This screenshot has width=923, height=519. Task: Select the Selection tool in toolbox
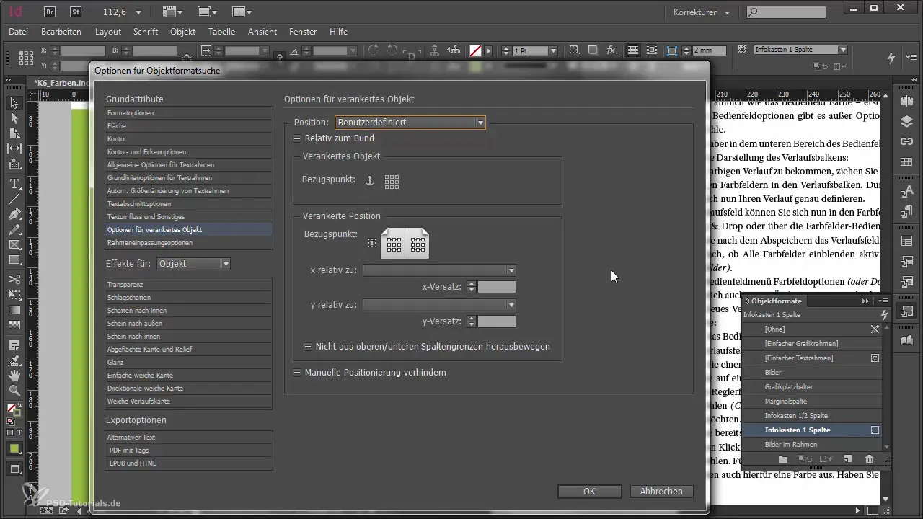[x=14, y=104]
